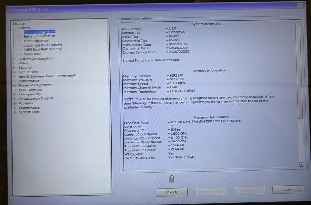Expand the Performance tree node
Screen dimensions: 311x205
tap(14, 81)
